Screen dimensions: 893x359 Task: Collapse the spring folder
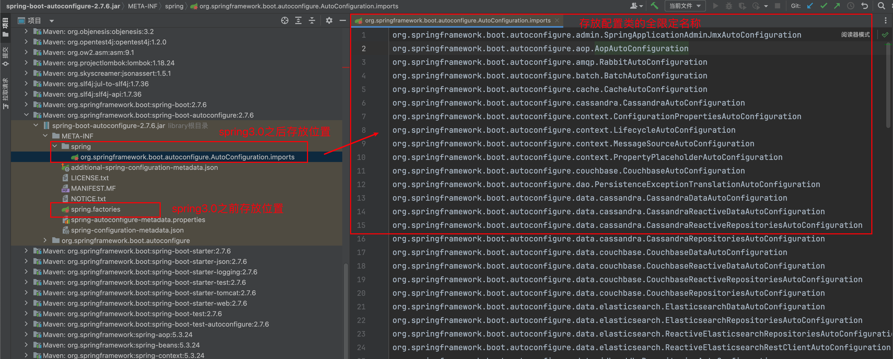(54, 146)
